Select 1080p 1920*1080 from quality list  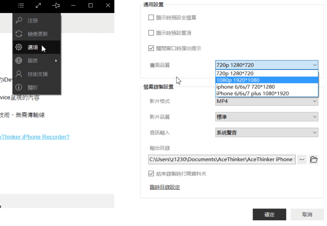(x=267, y=80)
